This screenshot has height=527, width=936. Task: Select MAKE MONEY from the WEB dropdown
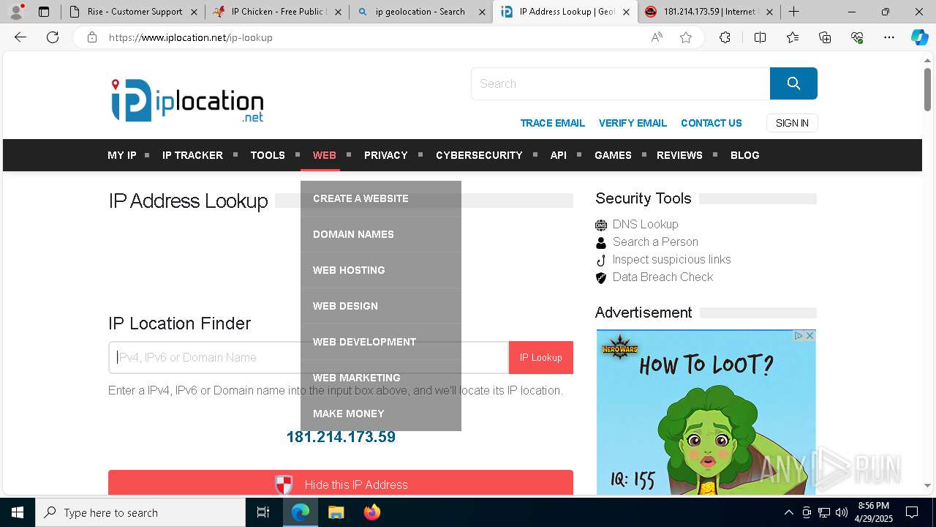point(381,414)
